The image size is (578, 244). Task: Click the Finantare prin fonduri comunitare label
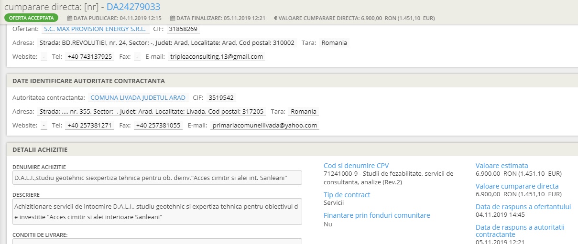coord(377,215)
